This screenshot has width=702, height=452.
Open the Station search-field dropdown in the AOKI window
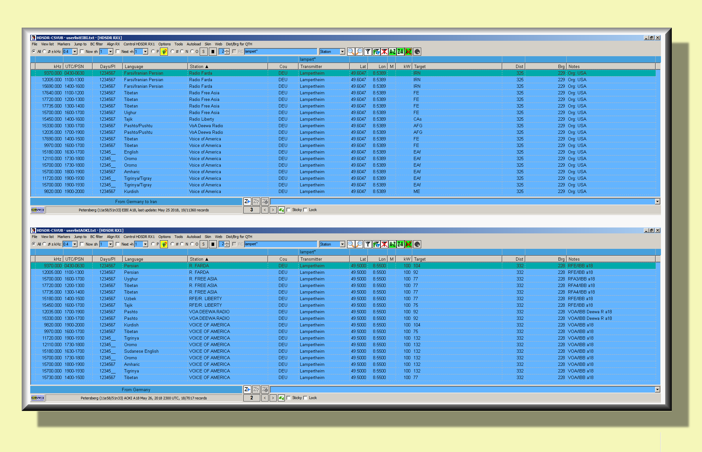click(342, 244)
